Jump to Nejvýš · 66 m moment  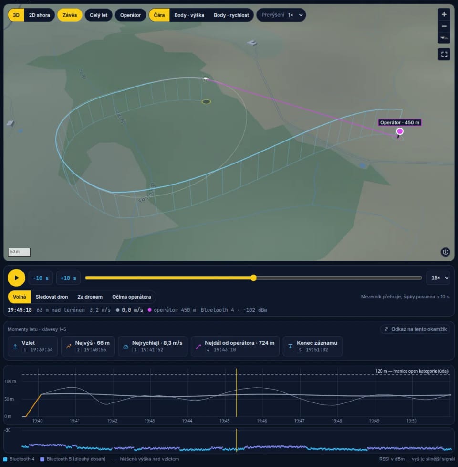tap(88, 346)
